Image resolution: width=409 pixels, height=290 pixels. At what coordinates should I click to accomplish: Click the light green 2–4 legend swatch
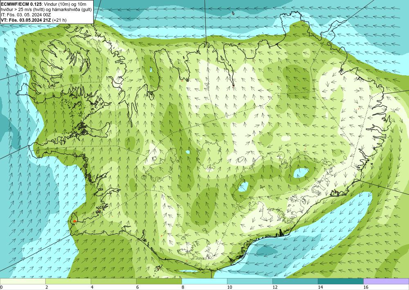[68, 281]
